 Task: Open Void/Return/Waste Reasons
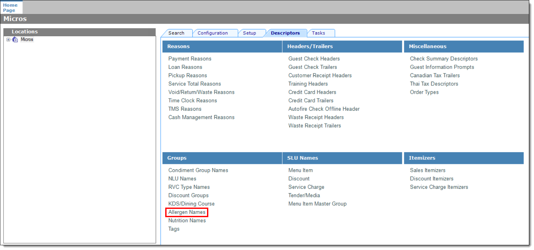(201, 92)
